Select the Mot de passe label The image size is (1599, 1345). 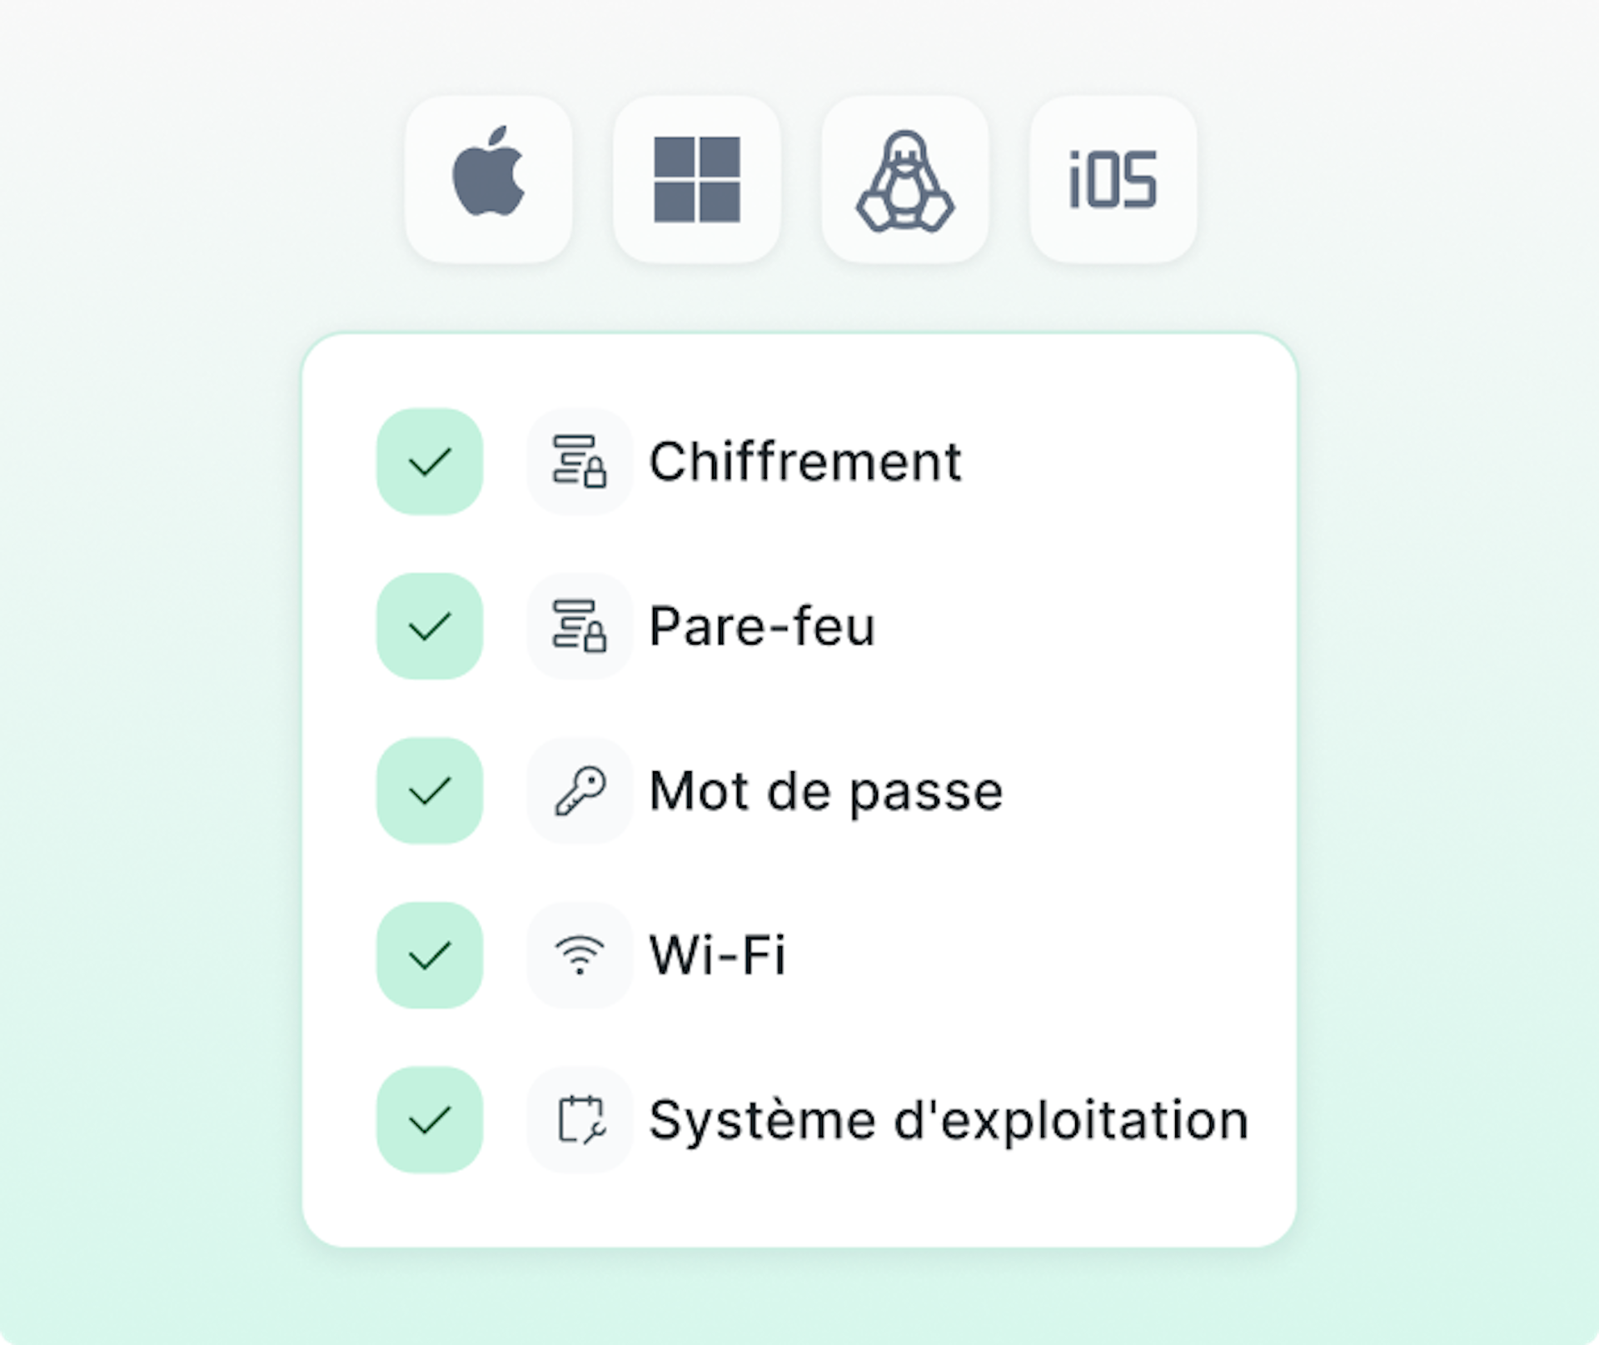pyautogui.click(x=825, y=791)
